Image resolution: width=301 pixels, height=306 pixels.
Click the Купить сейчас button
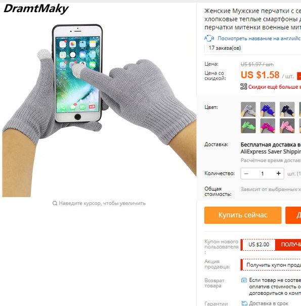(243, 215)
